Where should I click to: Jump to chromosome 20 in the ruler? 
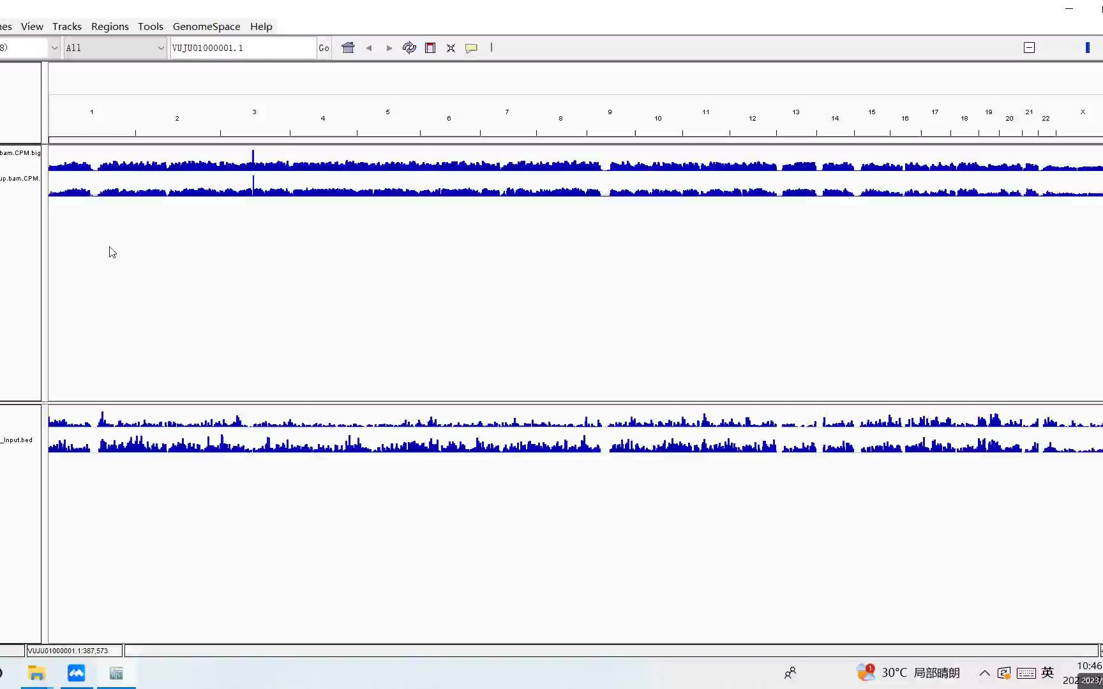tap(1009, 119)
